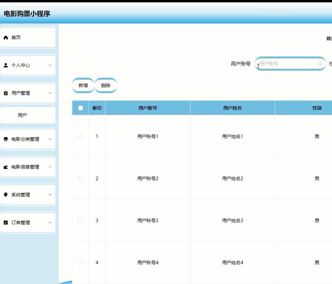Viewport: 332px width, 284px height.
Task: Open the 电影信息管理 menu label
Action: 25,167
